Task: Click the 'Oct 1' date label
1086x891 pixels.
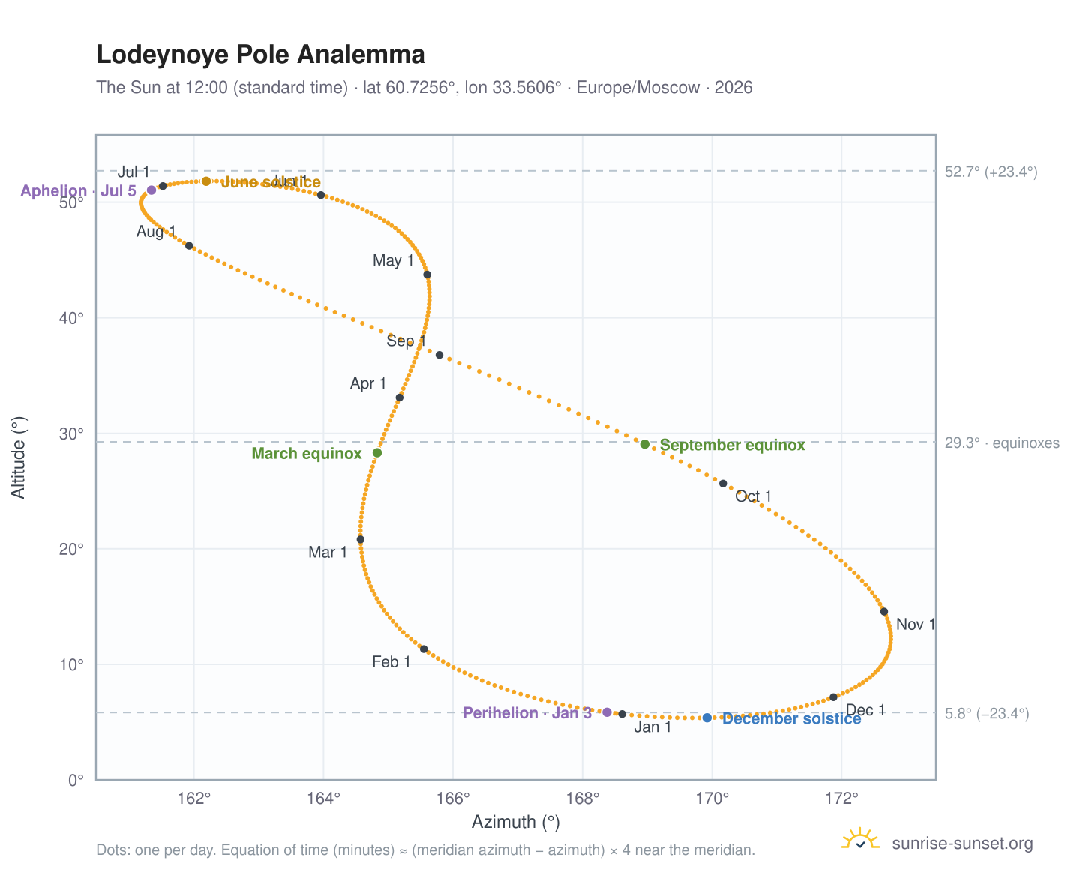Action: [x=754, y=496]
